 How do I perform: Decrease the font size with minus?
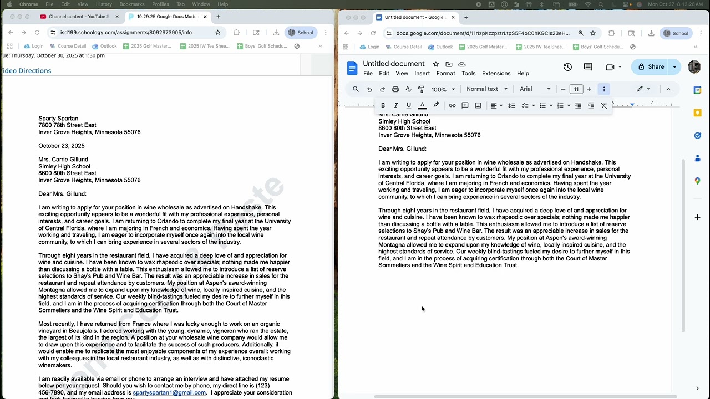563,89
